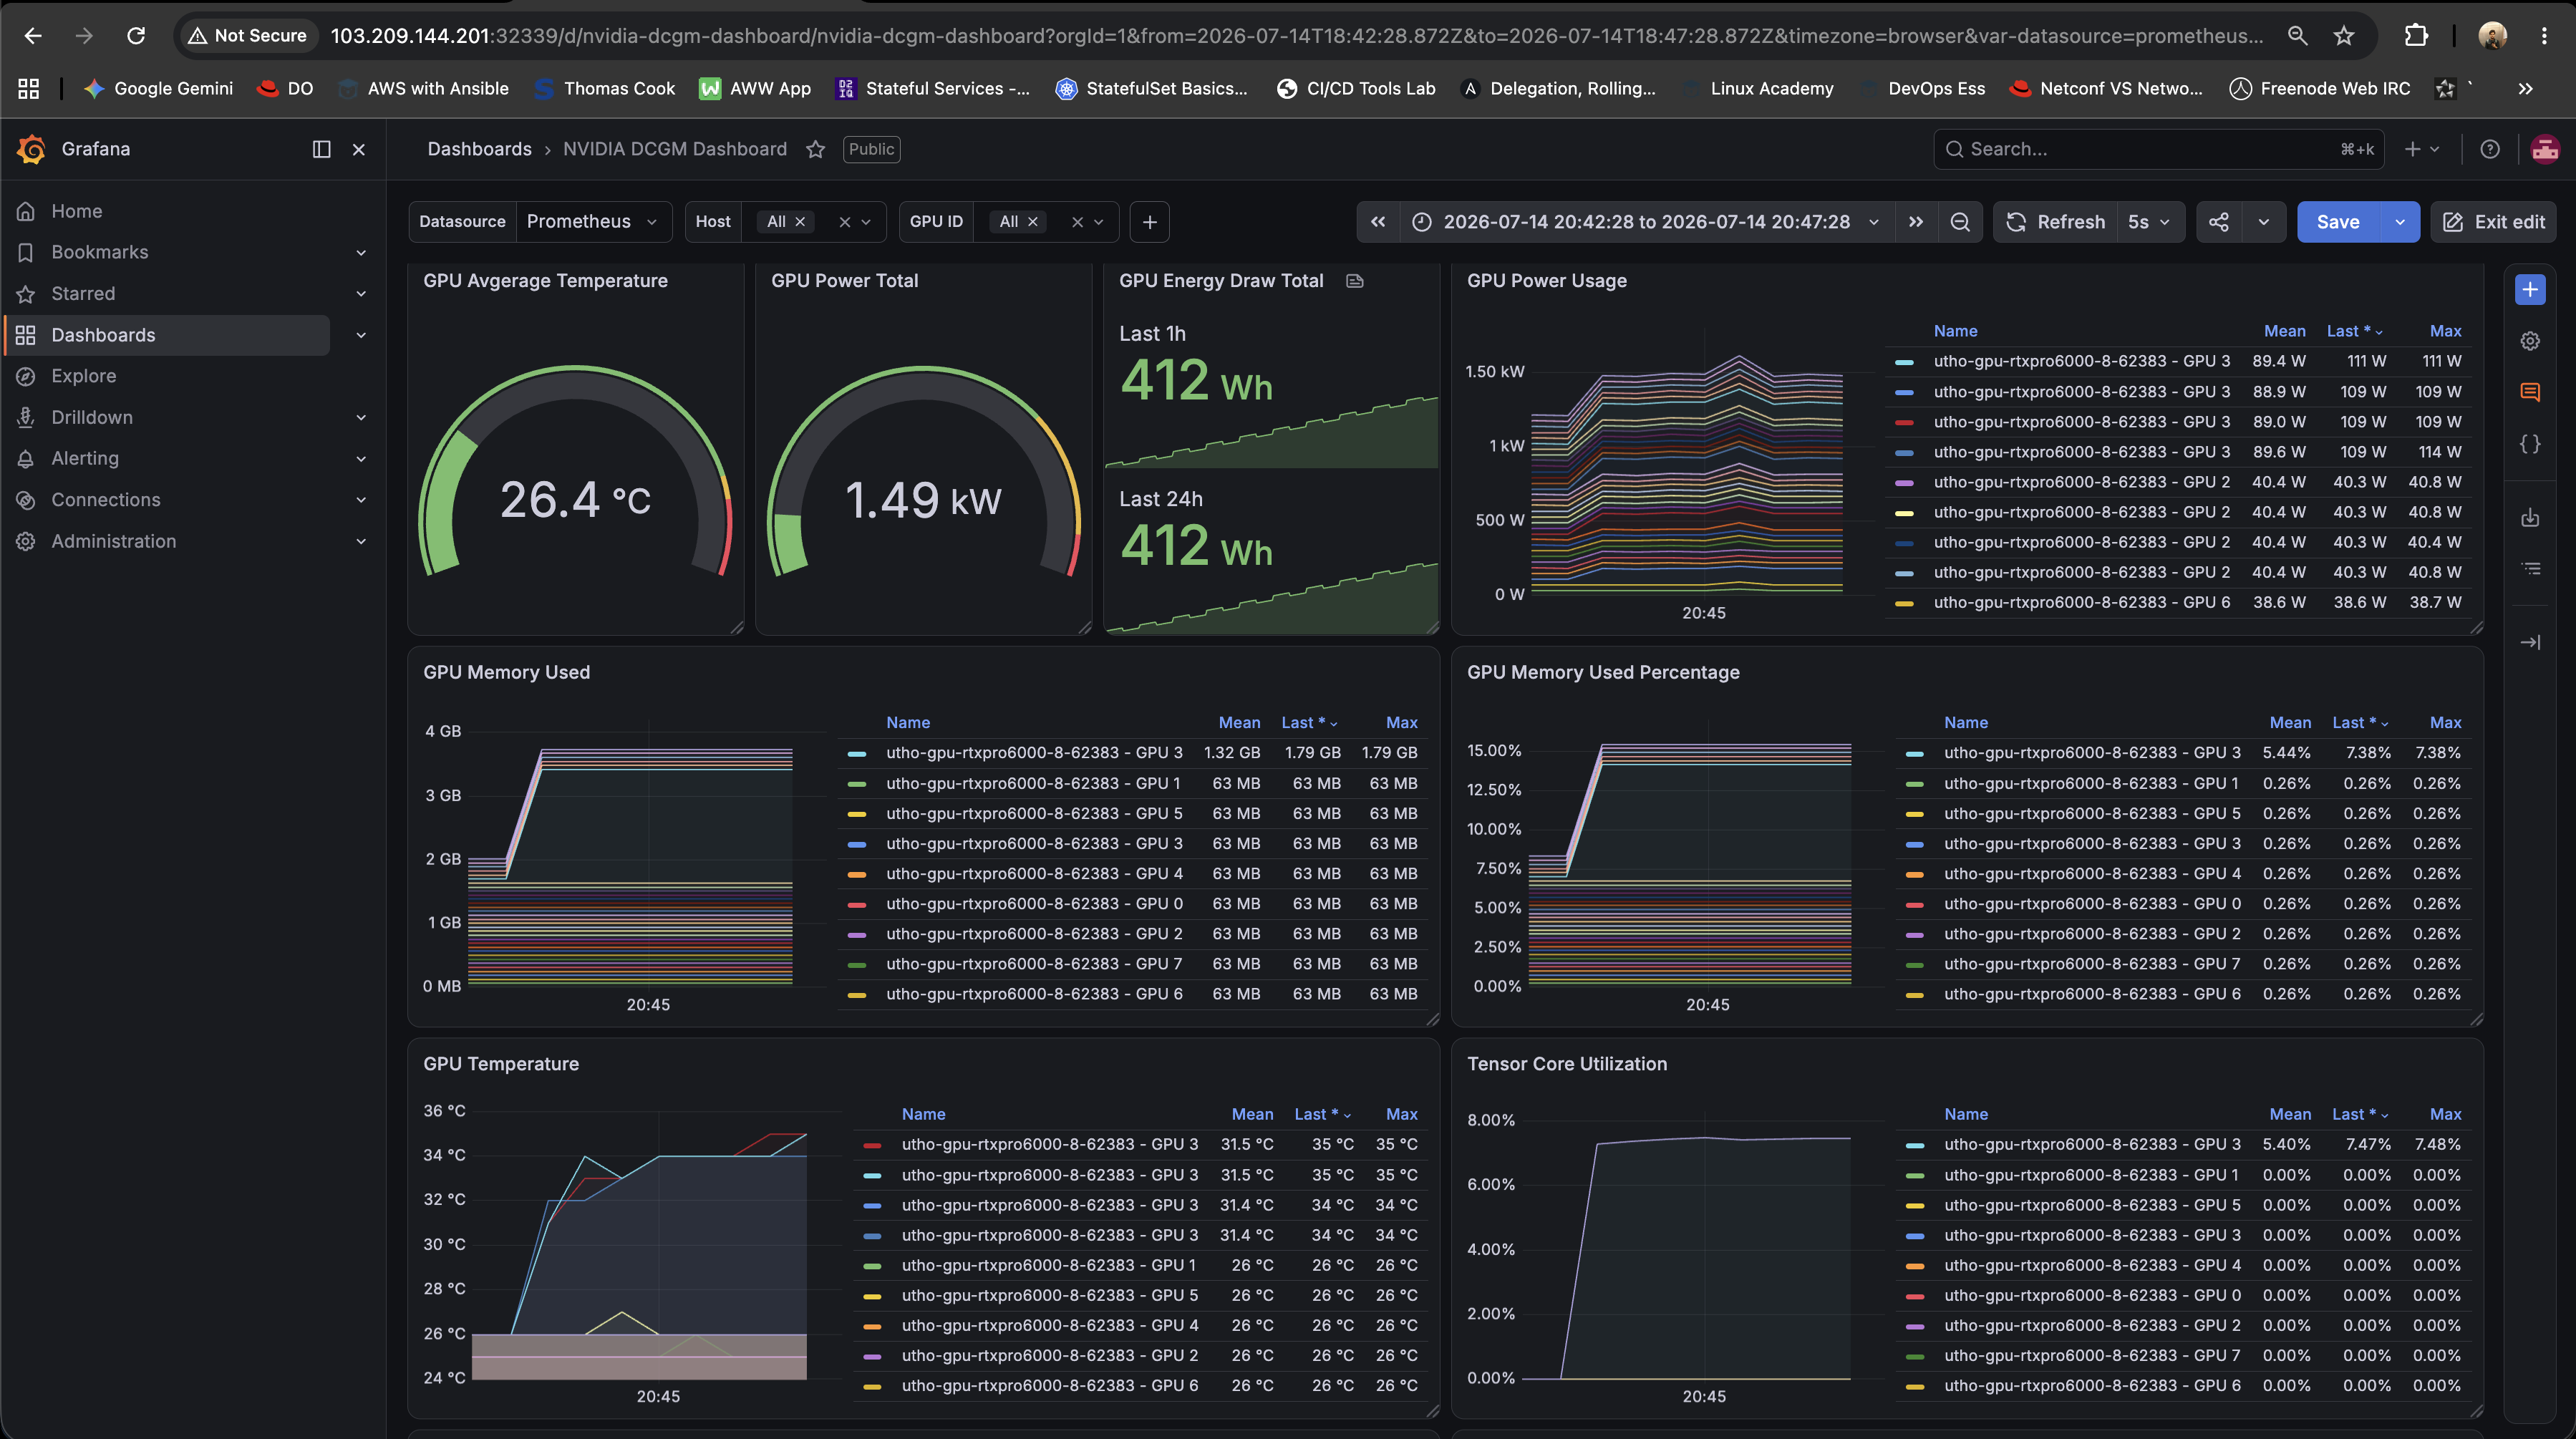The image size is (2576, 1439).
Task: Open the dashboard outline list icon
Action: pyautogui.click(x=2530, y=568)
